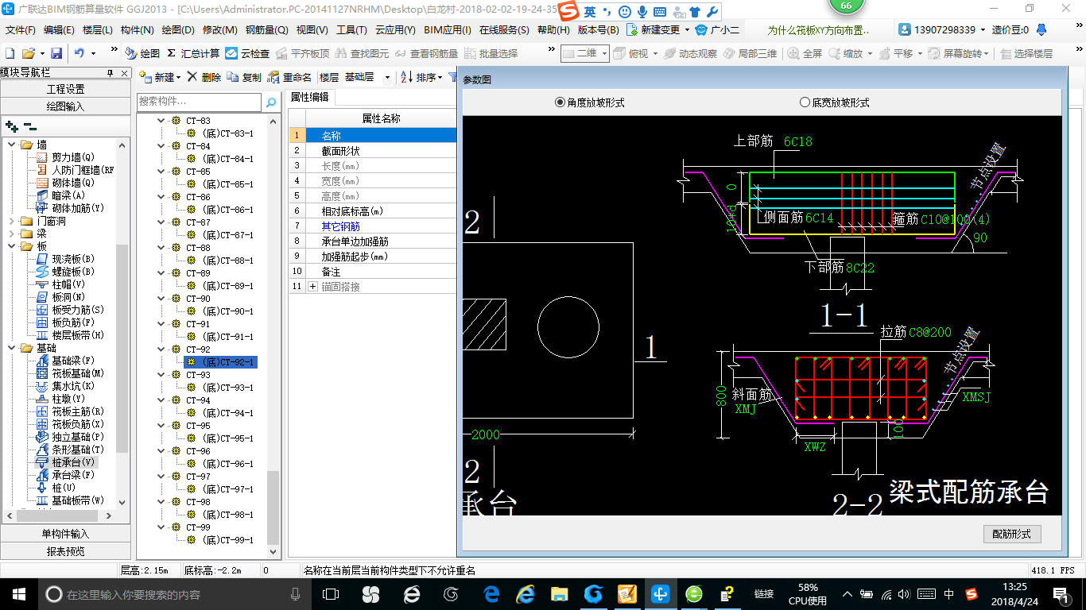Image resolution: width=1086 pixels, height=610 pixels.
Task: Click the 新建变更 button
Action: click(654, 29)
